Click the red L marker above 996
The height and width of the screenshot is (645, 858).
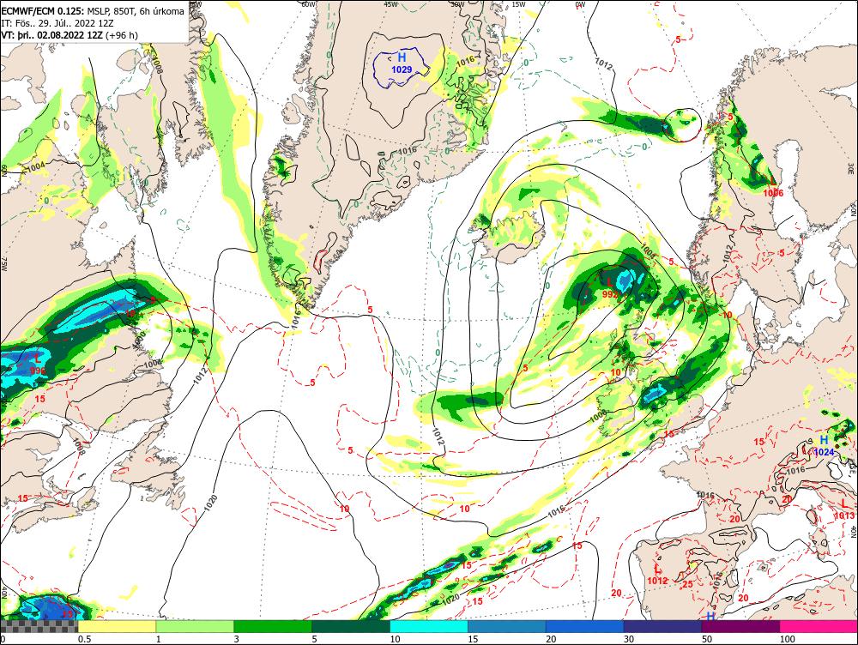(38, 359)
